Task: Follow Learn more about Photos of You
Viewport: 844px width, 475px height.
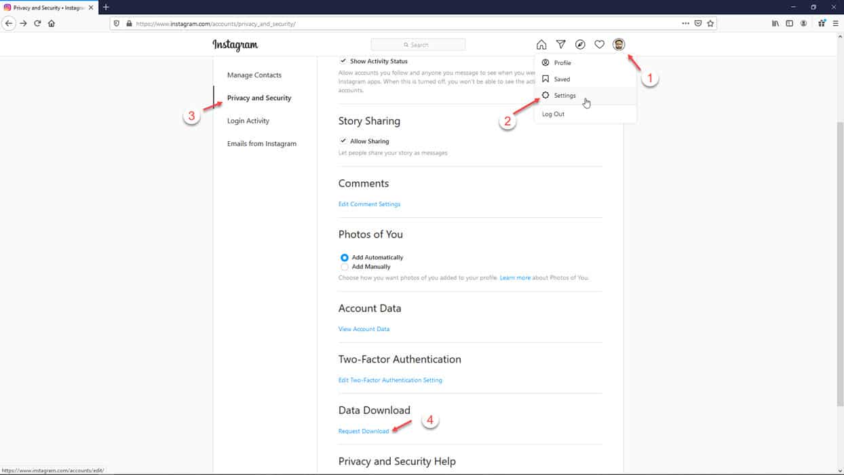Action: [x=515, y=278]
